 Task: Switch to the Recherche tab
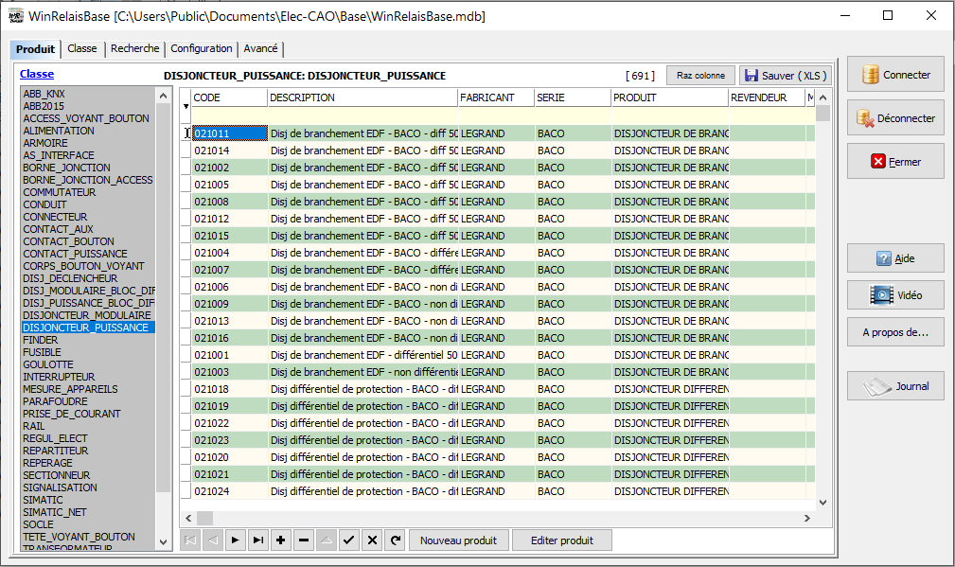tap(133, 48)
